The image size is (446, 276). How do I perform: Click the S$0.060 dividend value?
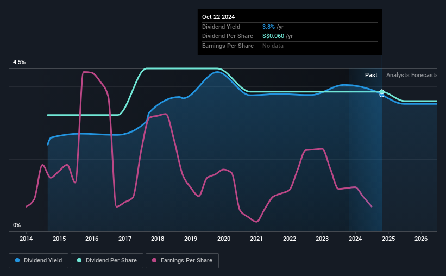pyautogui.click(x=273, y=36)
